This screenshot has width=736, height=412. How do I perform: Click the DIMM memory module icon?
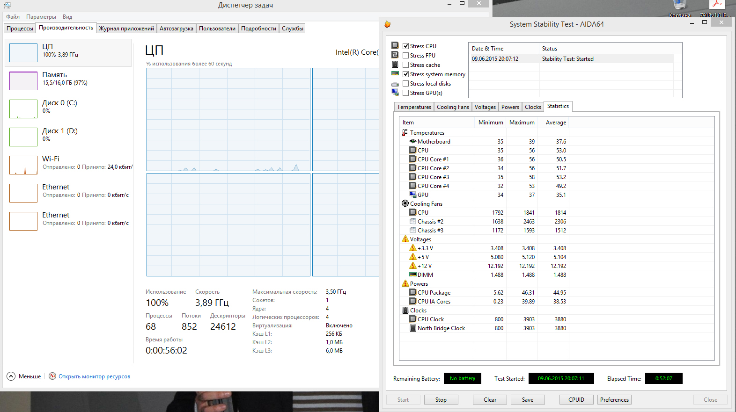[412, 275]
